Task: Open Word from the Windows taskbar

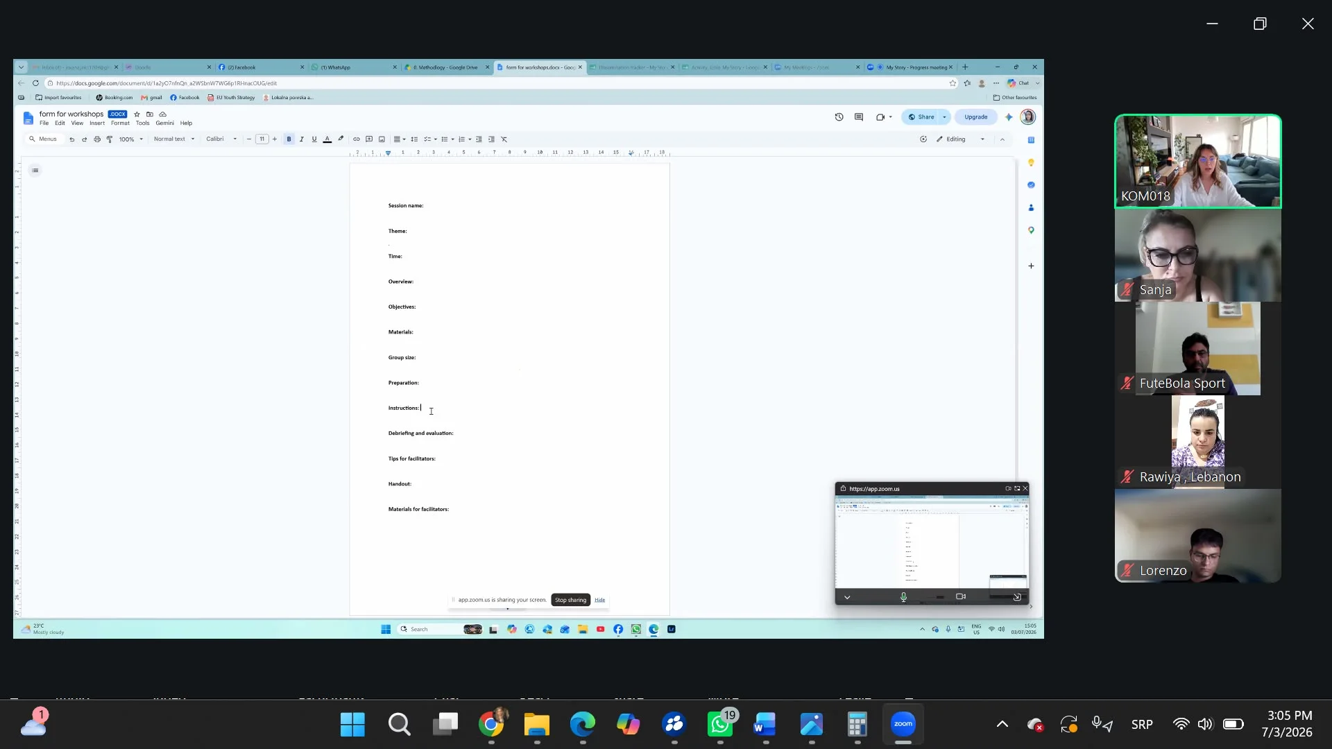Action: click(765, 725)
